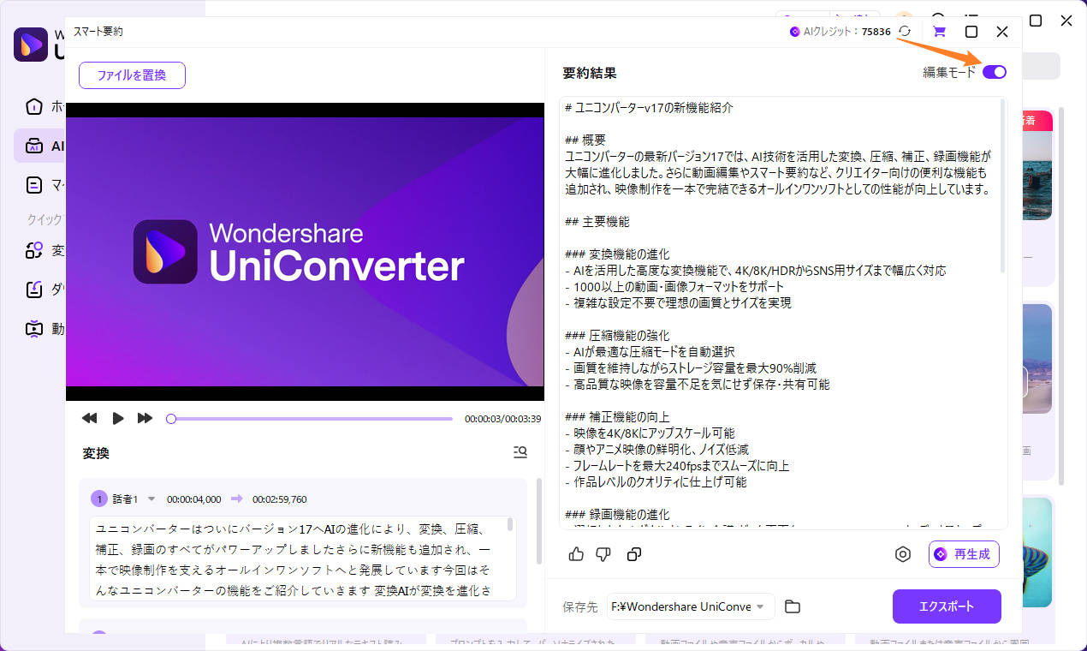Image resolution: width=1087 pixels, height=651 pixels.
Task: Browse folders with the folder icon
Action: pos(792,606)
